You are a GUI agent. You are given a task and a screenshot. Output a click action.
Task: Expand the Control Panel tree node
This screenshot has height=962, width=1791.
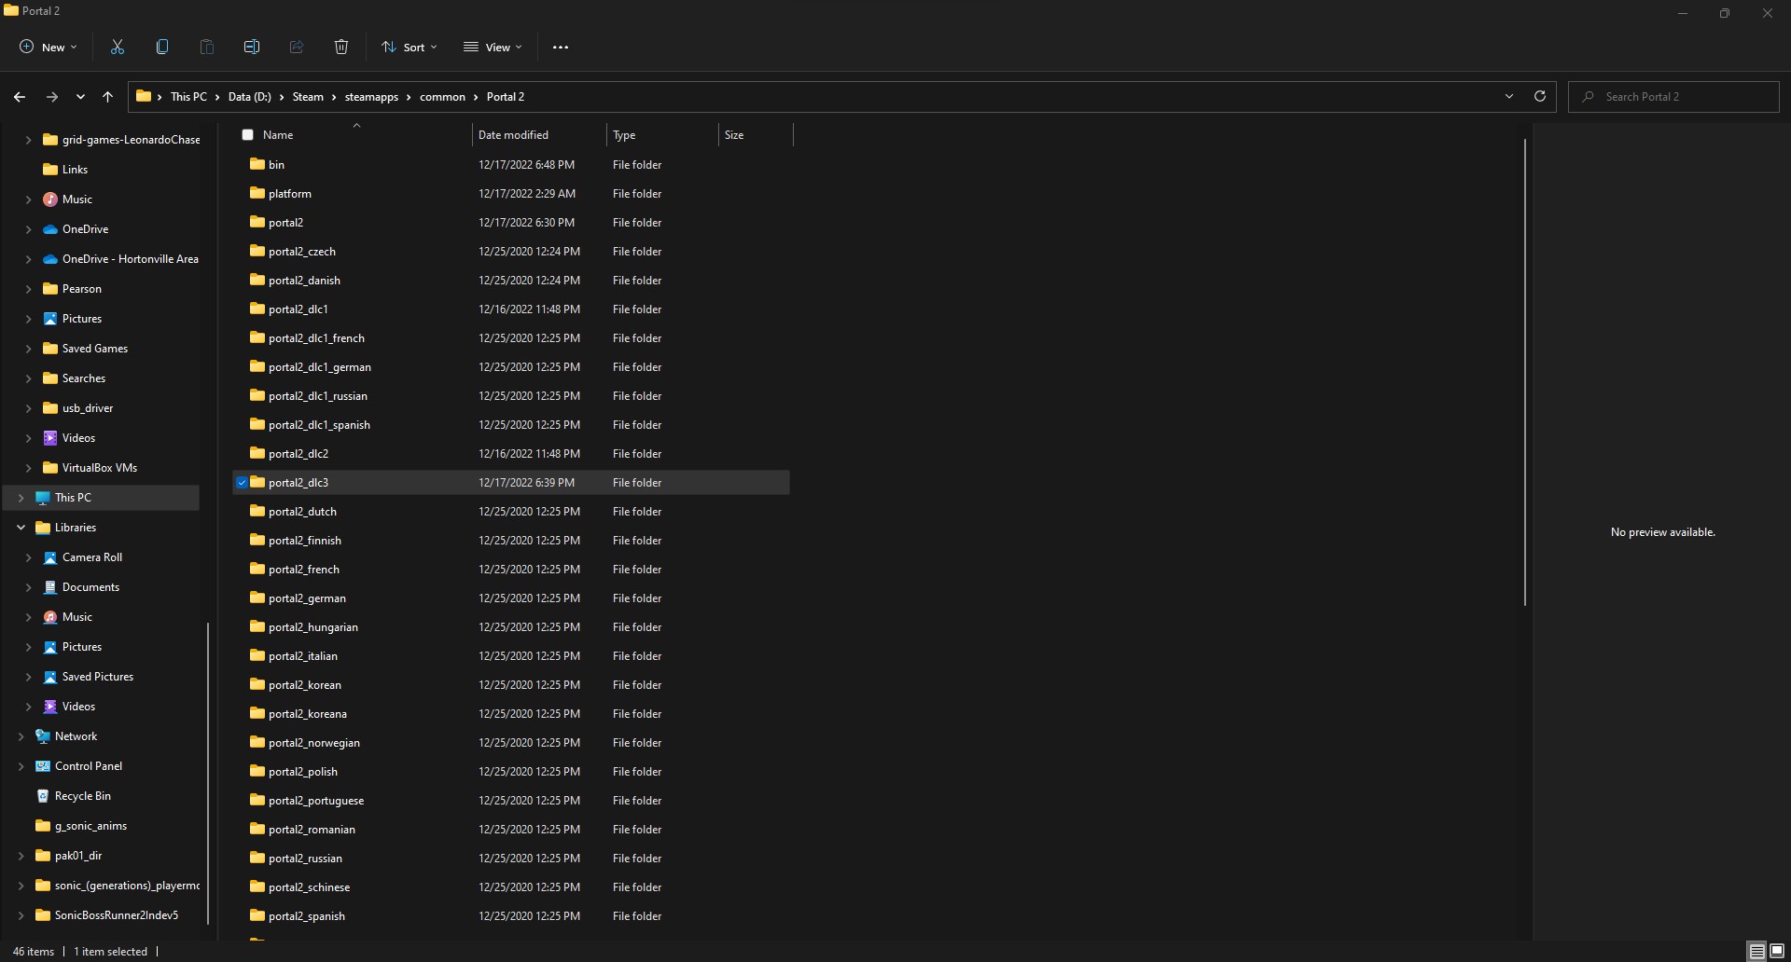21,766
